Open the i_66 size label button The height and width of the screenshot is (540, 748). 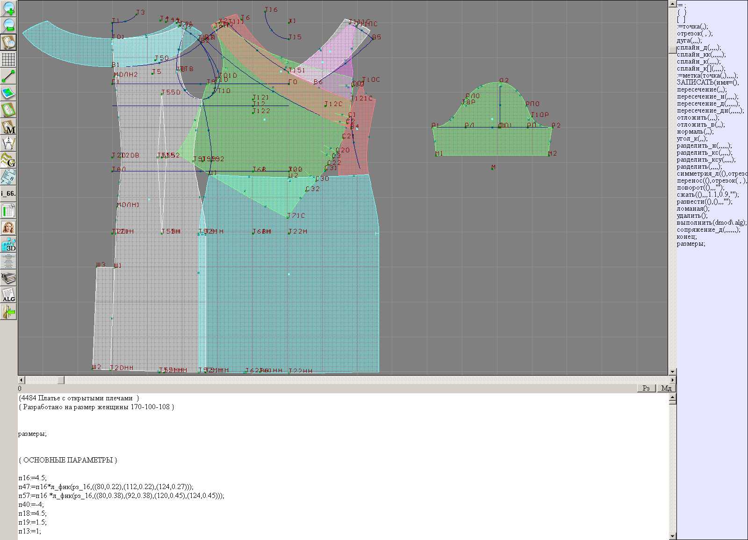(8, 193)
